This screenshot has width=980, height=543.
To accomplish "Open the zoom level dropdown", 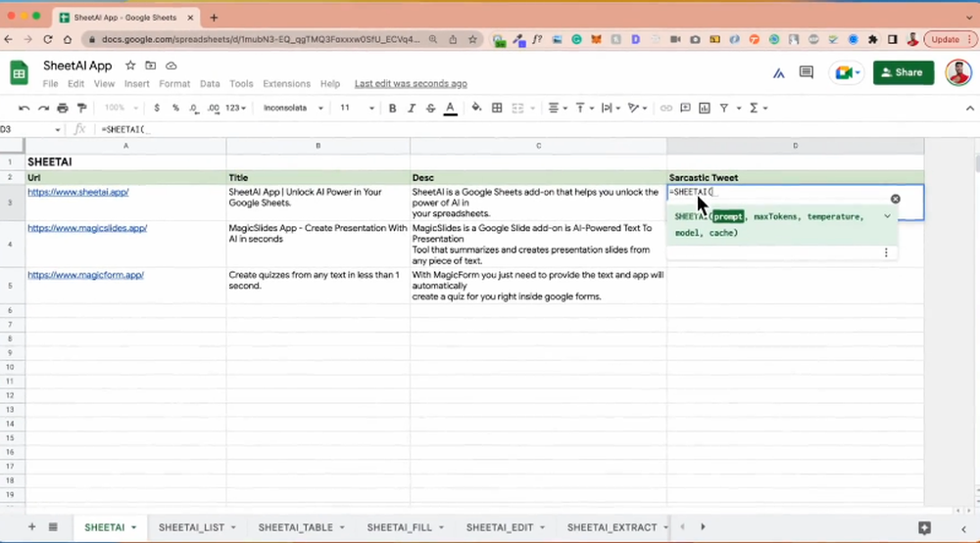I will tap(122, 108).
